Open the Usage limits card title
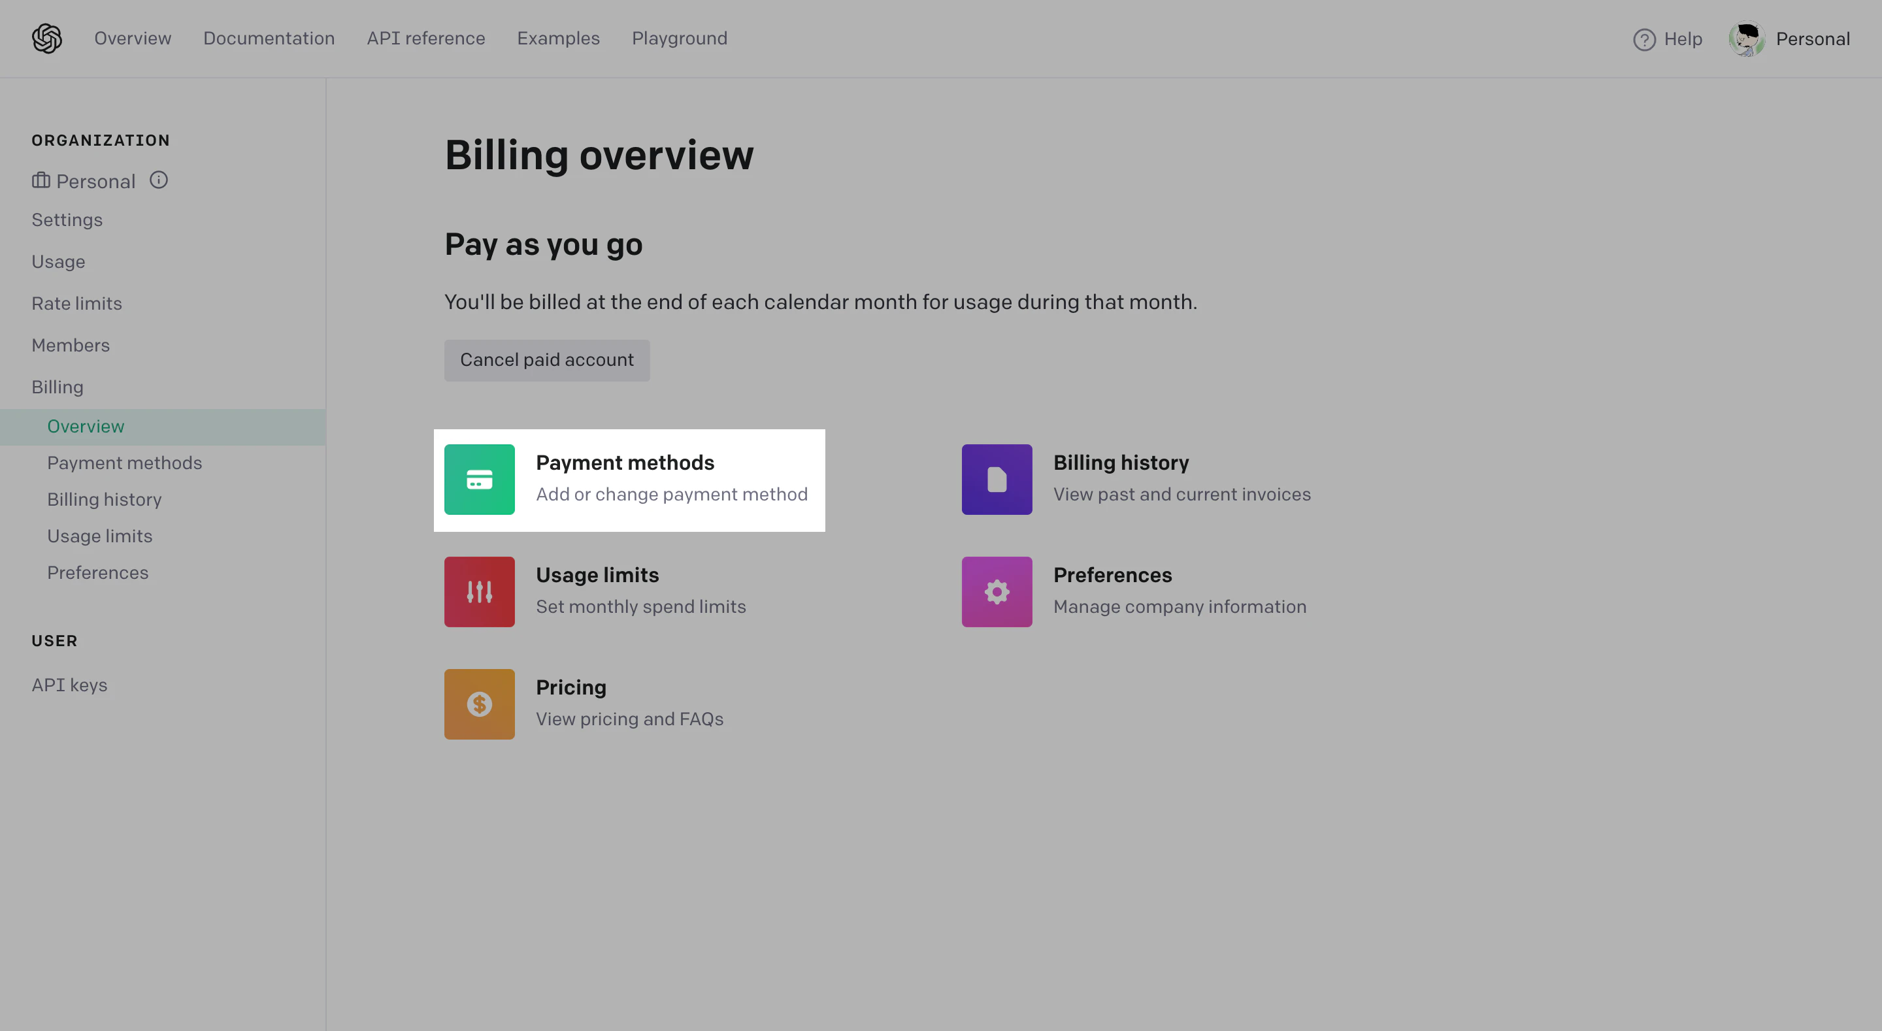The width and height of the screenshot is (1882, 1031). click(x=598, y=575)
